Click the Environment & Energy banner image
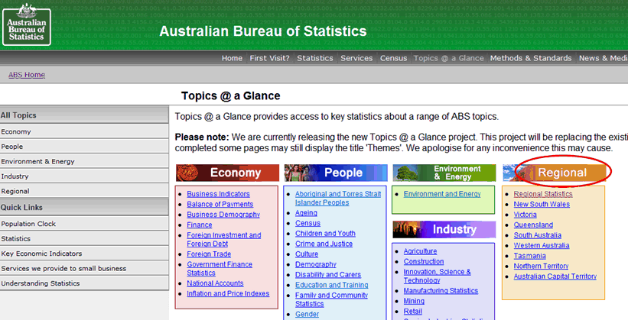This screenshot has height=320, width=628. click(x=444, y=173)
